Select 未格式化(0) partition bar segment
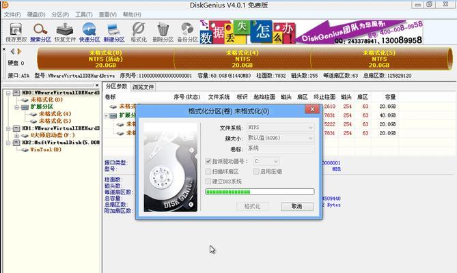This screenshot has width=457, height=273. coord(105,59)
